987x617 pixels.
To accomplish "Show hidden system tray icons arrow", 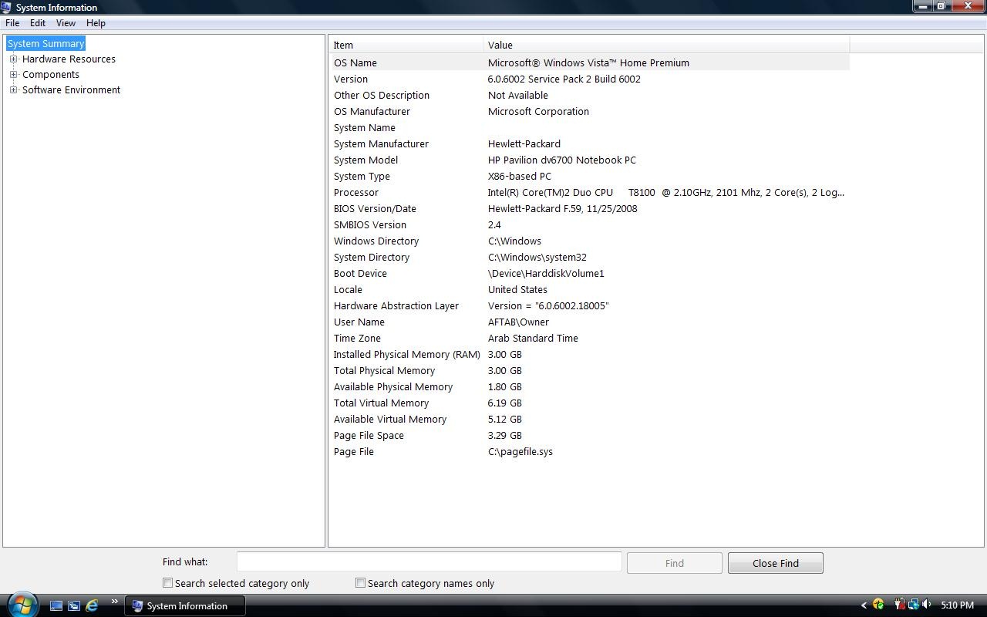I will tap(864, 605).
